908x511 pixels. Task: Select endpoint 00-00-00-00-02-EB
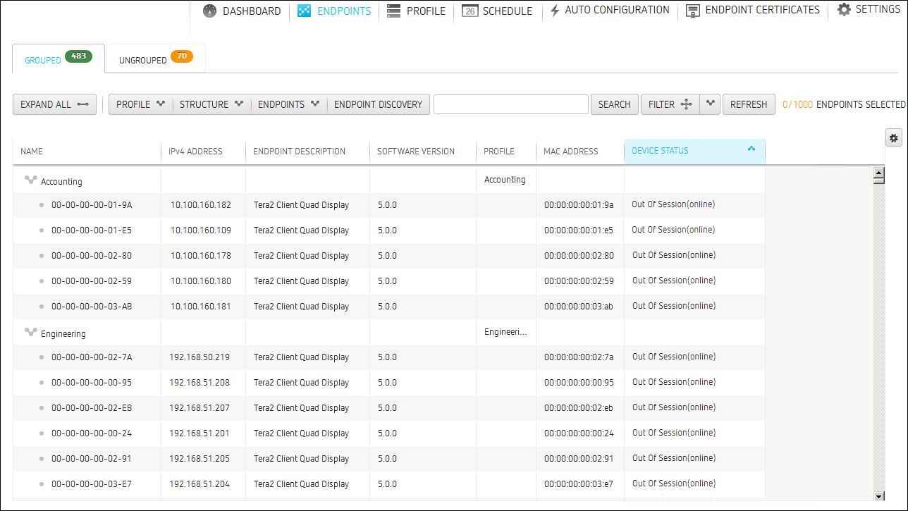coord(92,408)
